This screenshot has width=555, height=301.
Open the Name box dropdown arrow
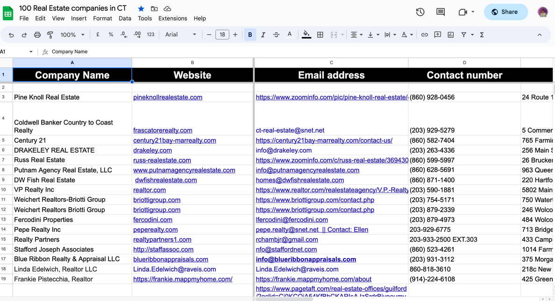pyautogui.click(x=31, y=52)
